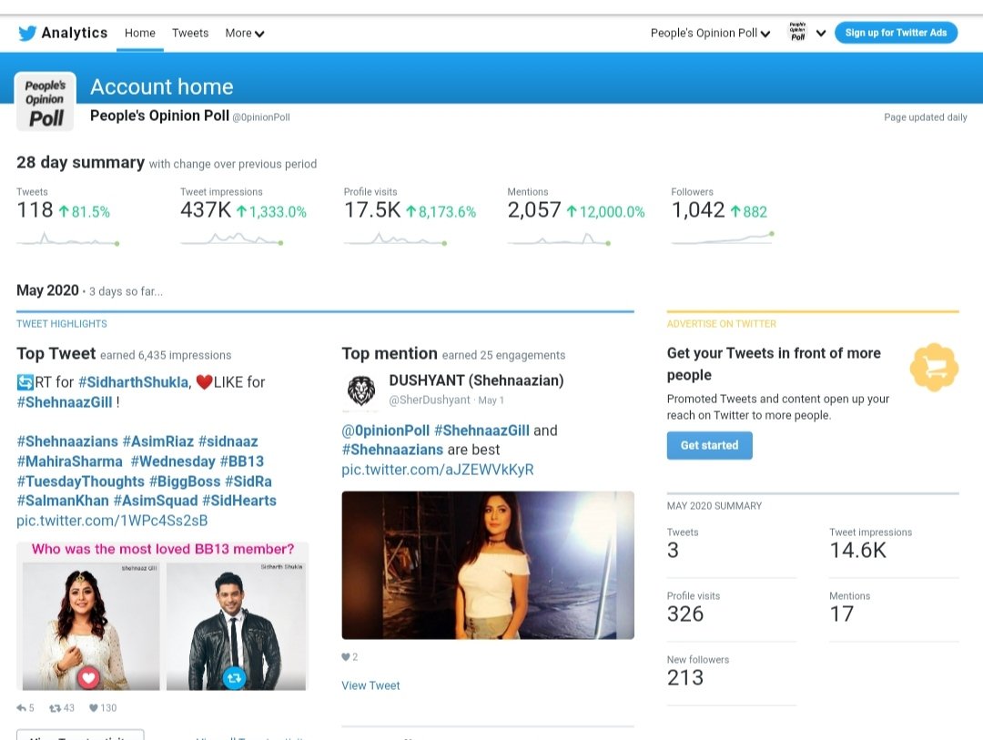Image resolution: width=983 pixels, height=740 pixels.
Task: Open the #MahiraSharma hashtag
Action: click(x=69, y=461)
